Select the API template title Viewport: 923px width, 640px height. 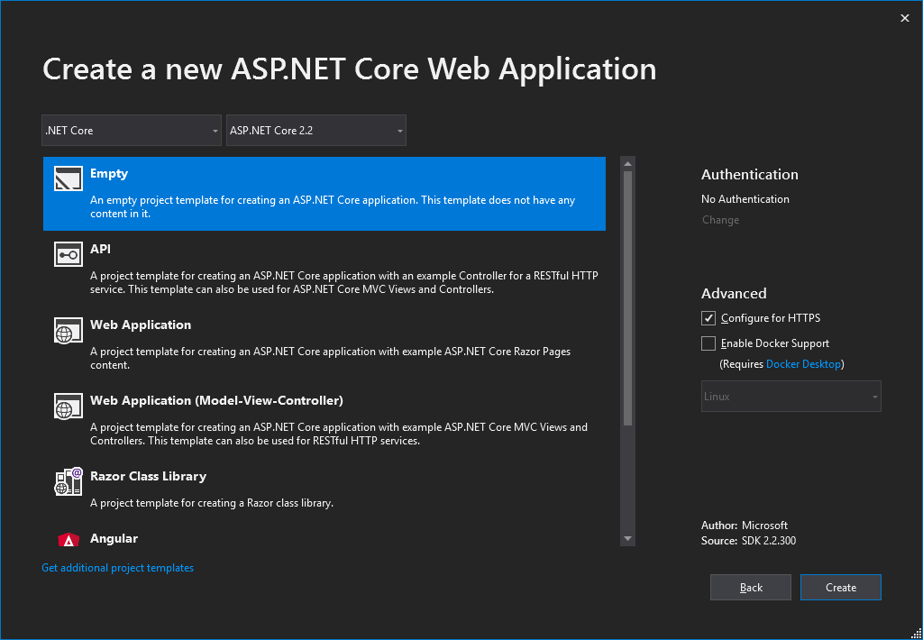100,249
